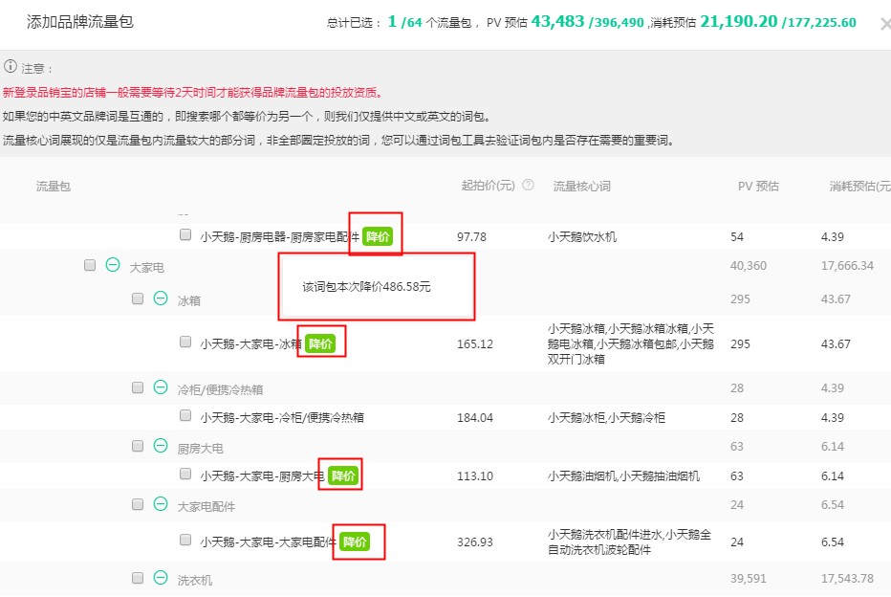The image size is (891, 597).
Task: Collapse the 冷柜/便携冷热箱 tree node
Action: (x=161, y=387)
